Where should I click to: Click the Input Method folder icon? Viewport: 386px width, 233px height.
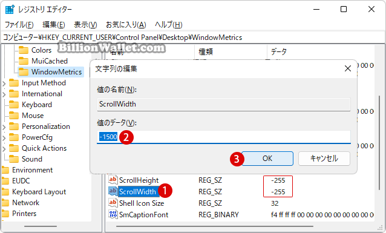[14, 83]
